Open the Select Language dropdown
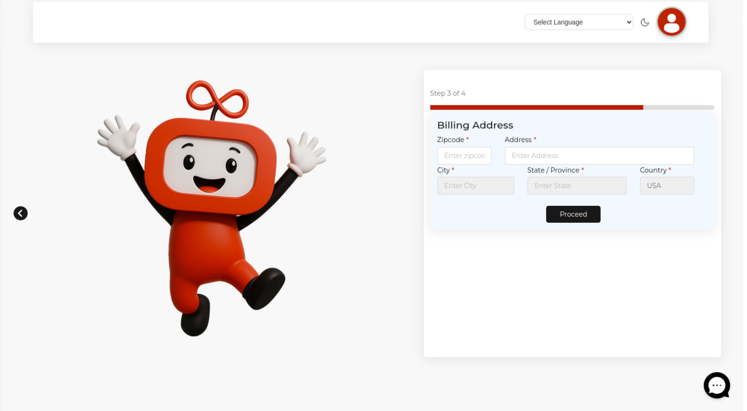747x411 pixels. (x=578, y=22)
